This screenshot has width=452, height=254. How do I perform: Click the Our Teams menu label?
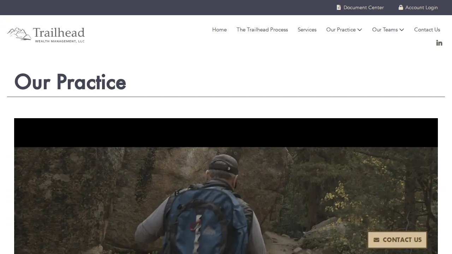385,30
